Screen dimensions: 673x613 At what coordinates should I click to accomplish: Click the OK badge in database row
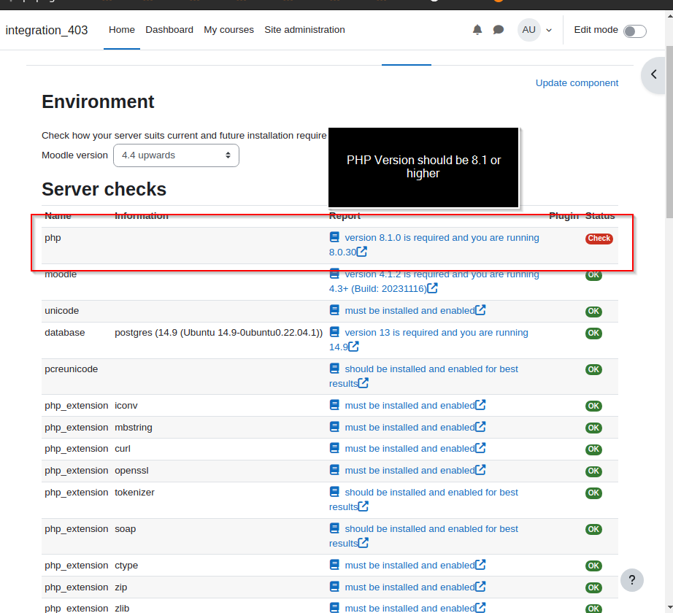tap(593, 334)
